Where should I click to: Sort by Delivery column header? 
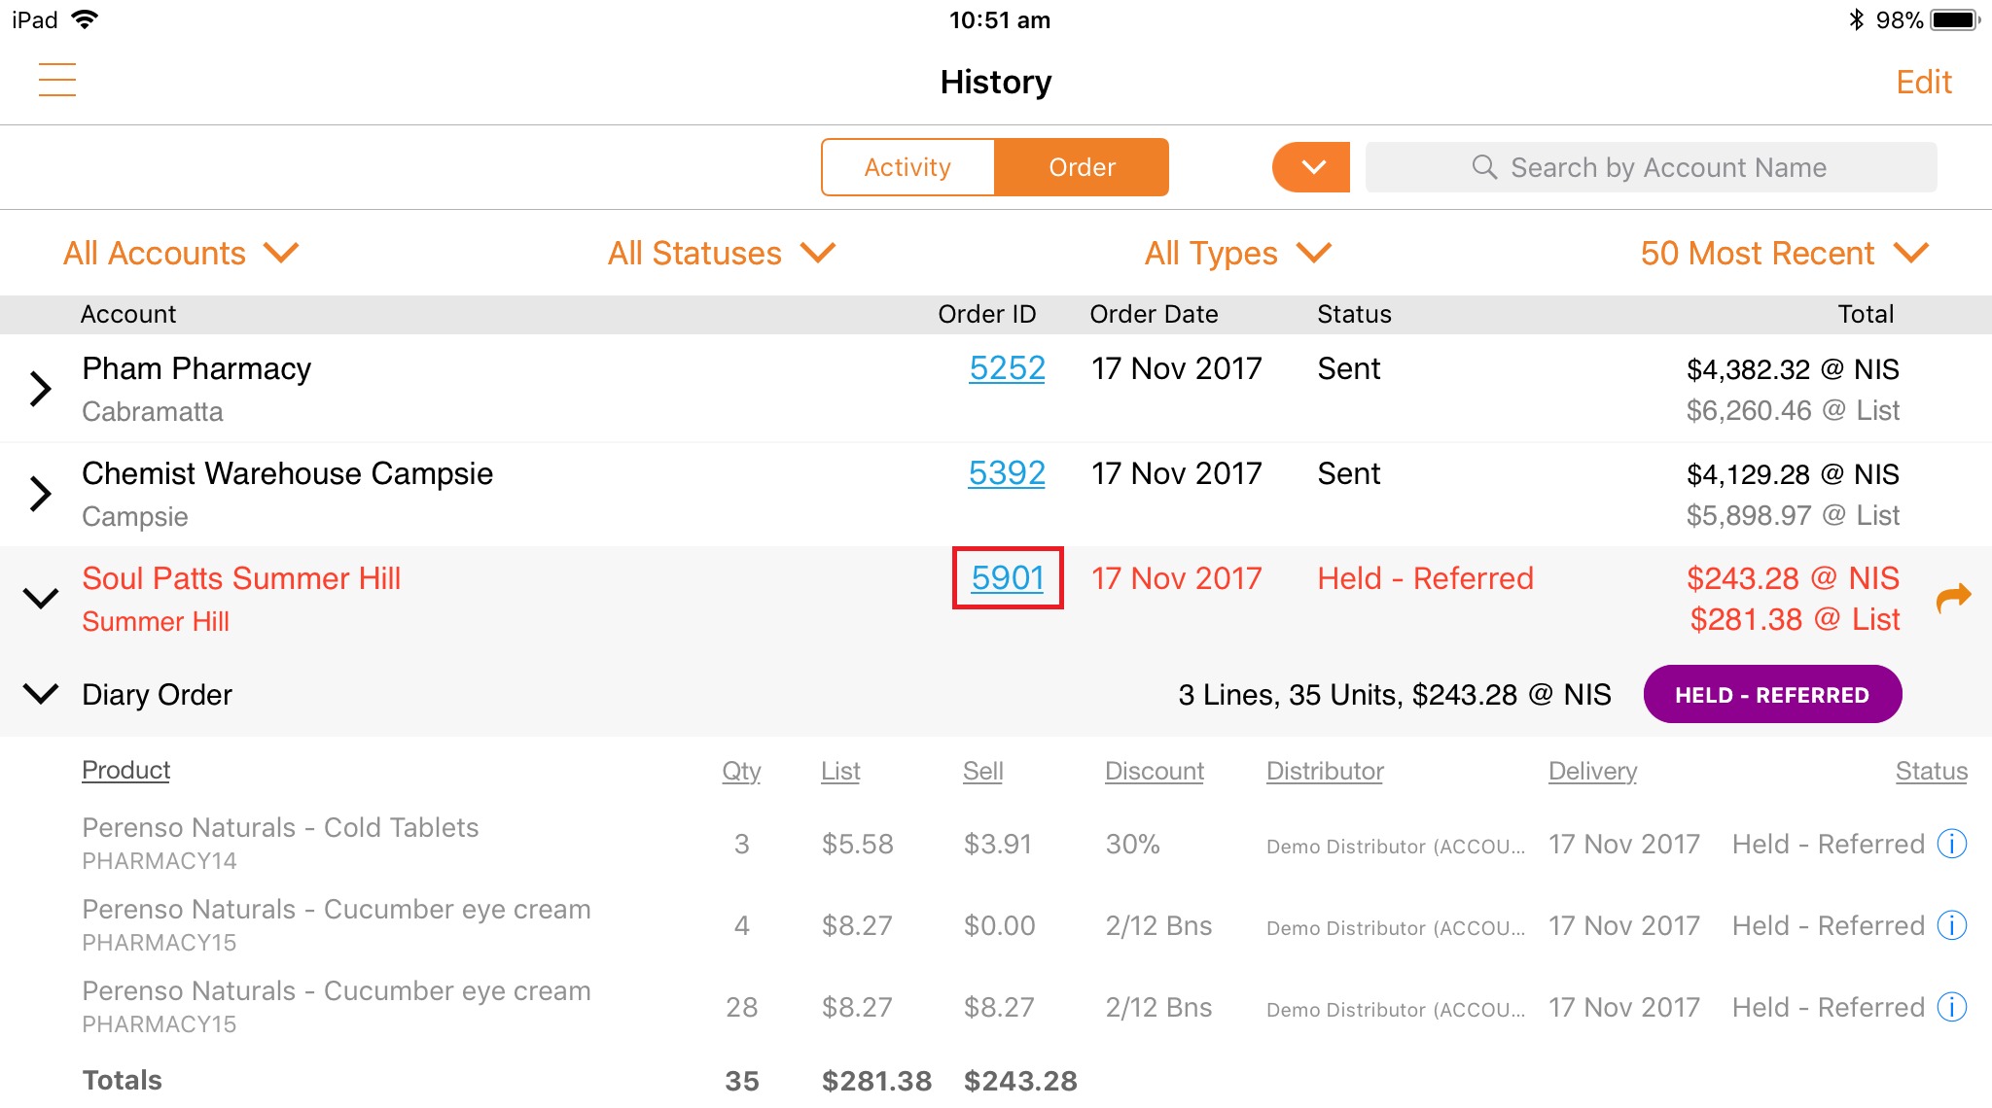[x=1592, y=771]
